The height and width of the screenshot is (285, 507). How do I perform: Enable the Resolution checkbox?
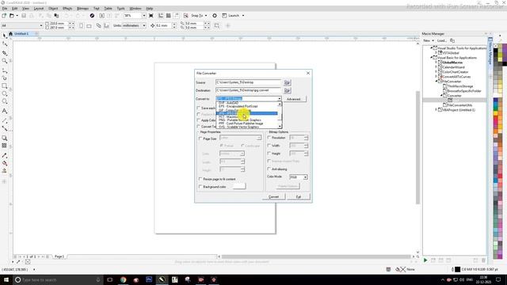click(269, 138)
